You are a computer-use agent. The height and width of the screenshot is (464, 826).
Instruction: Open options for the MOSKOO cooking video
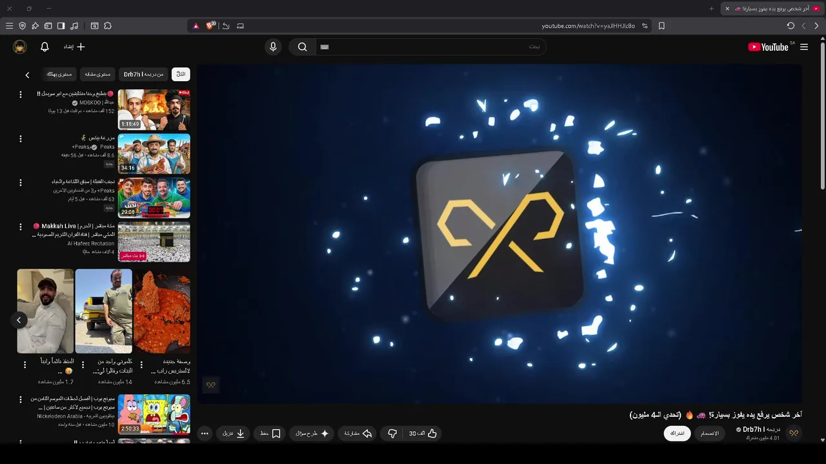(20, 95)
